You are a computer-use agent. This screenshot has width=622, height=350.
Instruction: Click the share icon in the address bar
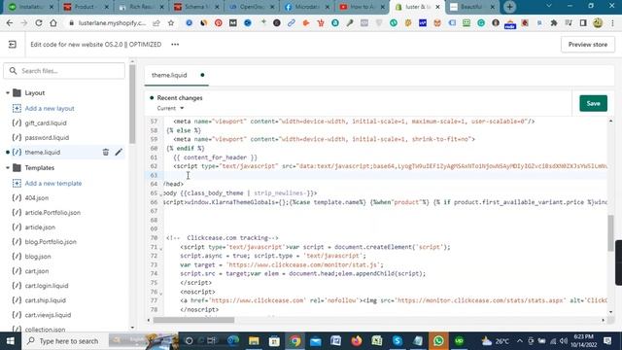click(x=156, y=23)
